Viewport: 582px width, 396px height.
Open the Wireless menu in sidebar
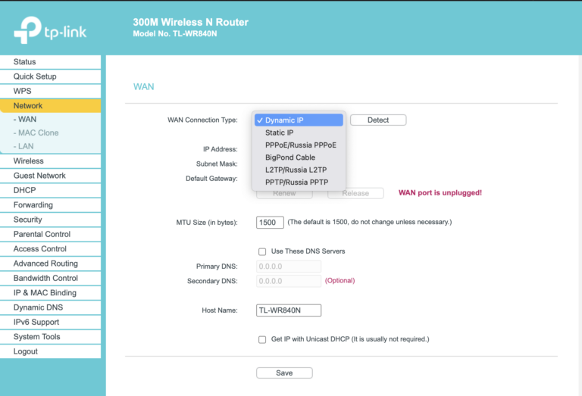(x=29, y=161)
